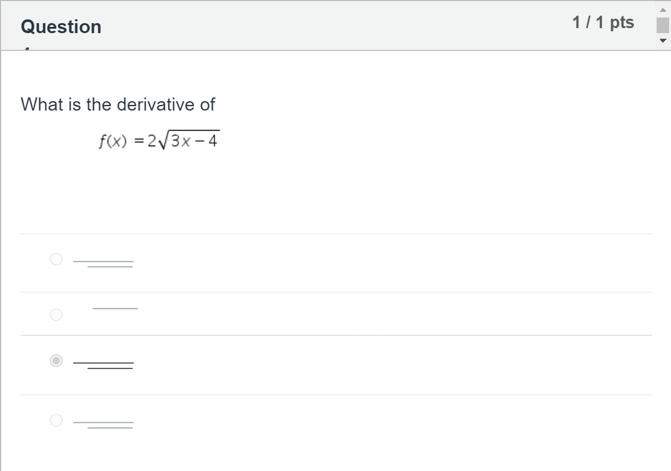Pick the fourth answer radio button
Viewport: 671px width, 471px height.
pos(56,420)
